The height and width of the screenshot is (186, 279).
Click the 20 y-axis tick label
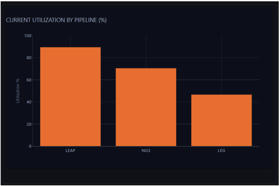(x=29, y=124)
